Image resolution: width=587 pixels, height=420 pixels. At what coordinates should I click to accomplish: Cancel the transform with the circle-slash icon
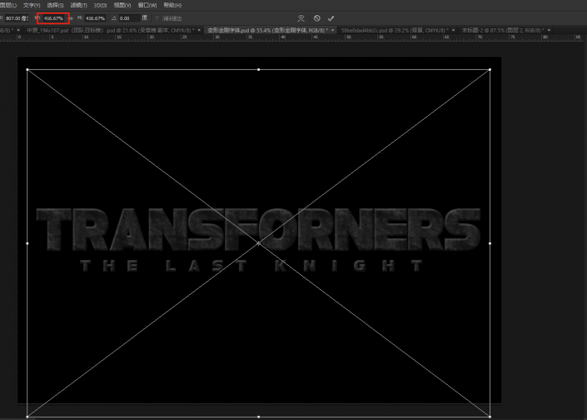(x=317, y=18)
